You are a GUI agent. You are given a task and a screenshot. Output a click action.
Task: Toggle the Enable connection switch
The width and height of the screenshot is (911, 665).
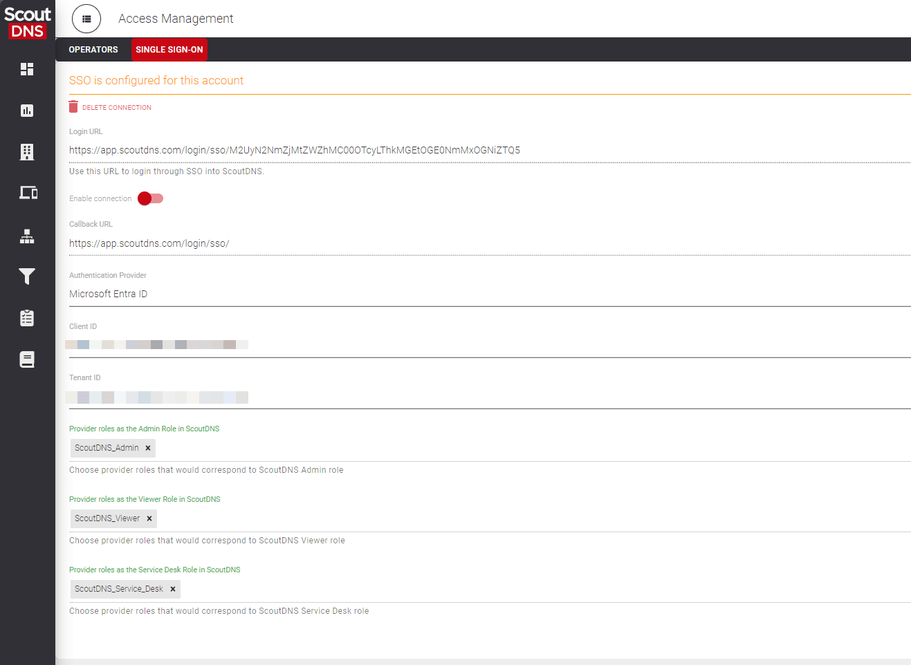(150, 198)
